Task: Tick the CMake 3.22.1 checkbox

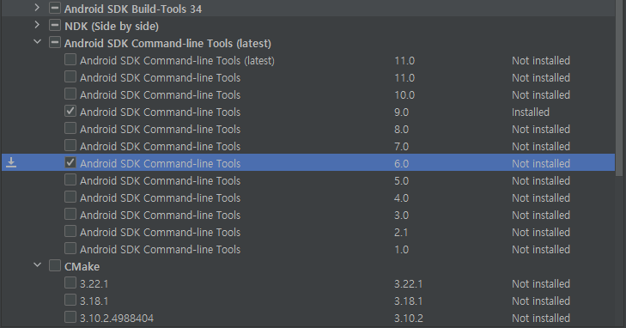Action: tap(70, 282)
